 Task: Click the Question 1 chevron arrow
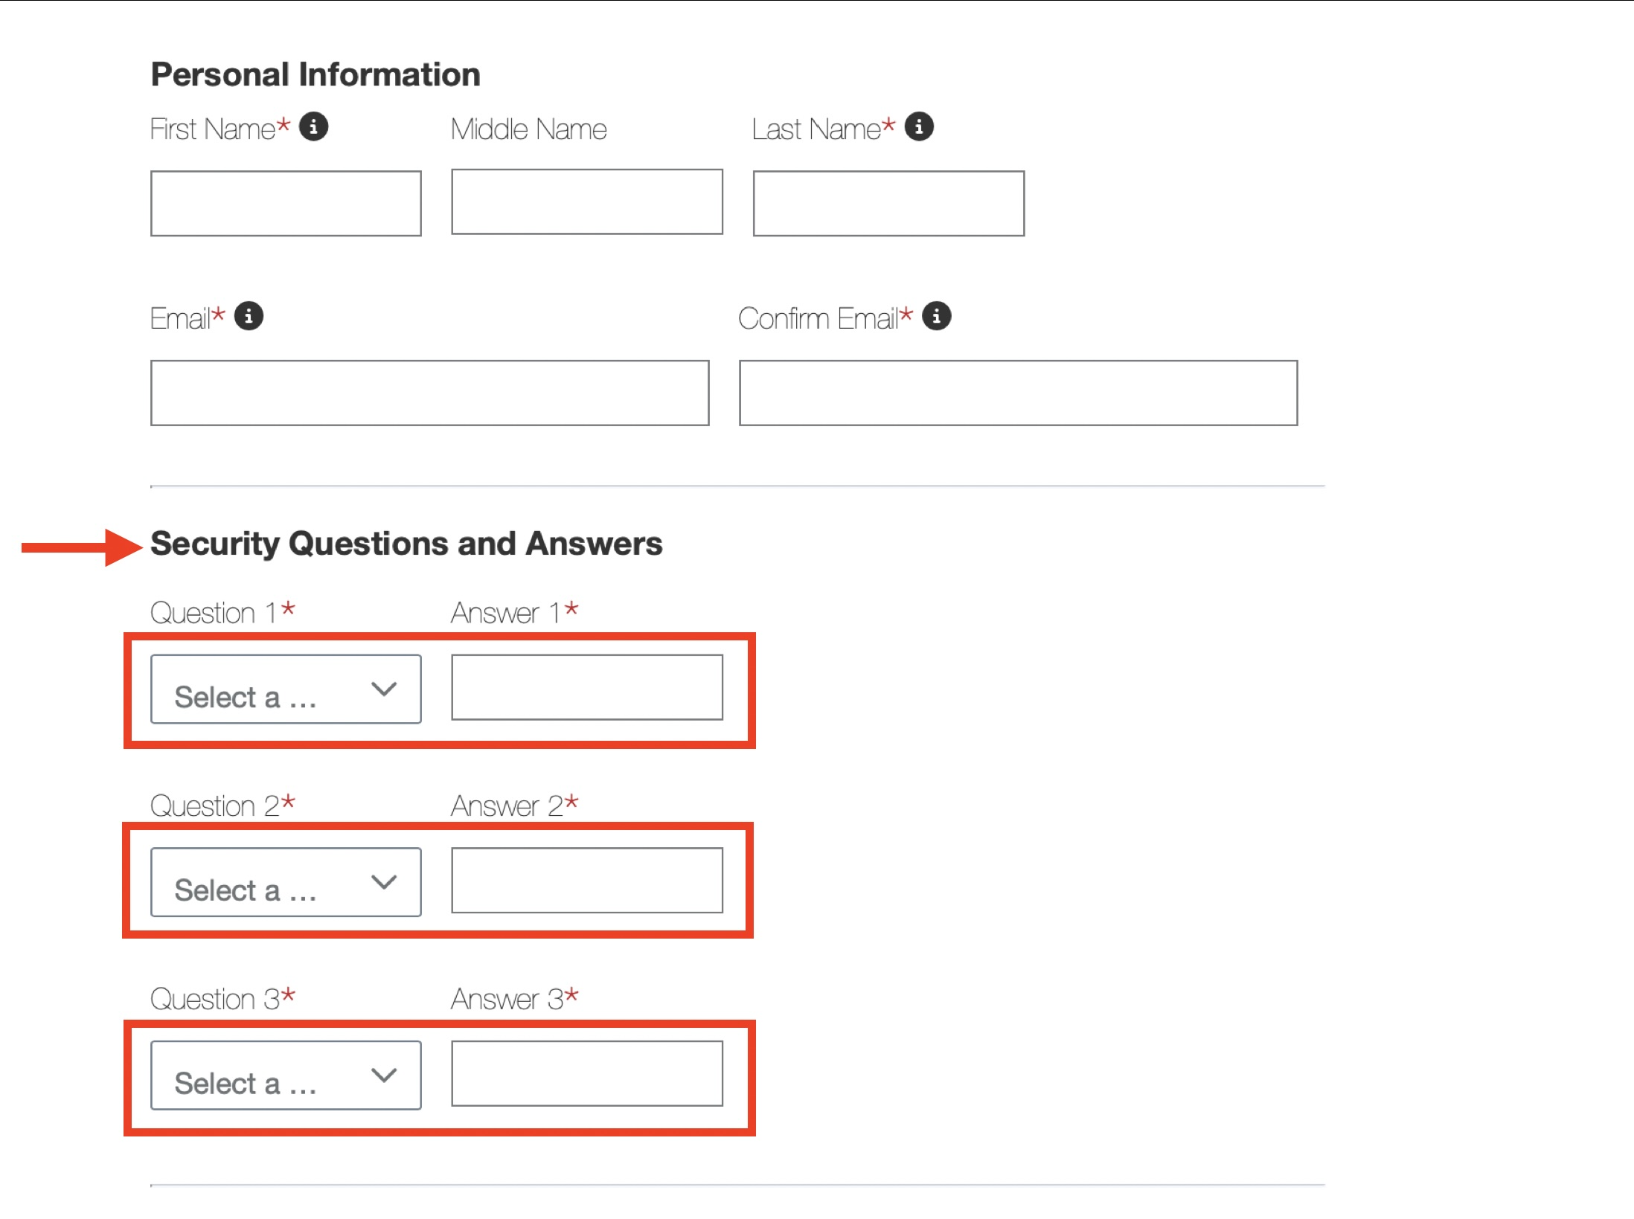pyautogui.click(x=384, y=689)
